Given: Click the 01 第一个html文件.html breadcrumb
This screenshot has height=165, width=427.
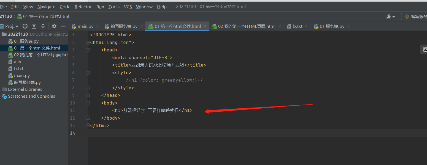Looking at the screenshot, I should (43, 16).
